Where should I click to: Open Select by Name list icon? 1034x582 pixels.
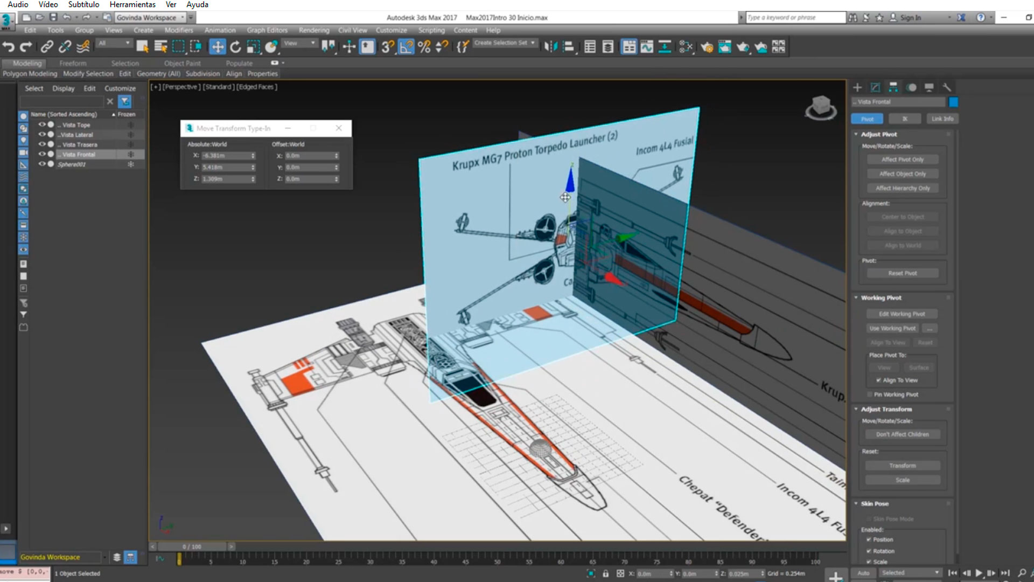pos(160,47)
